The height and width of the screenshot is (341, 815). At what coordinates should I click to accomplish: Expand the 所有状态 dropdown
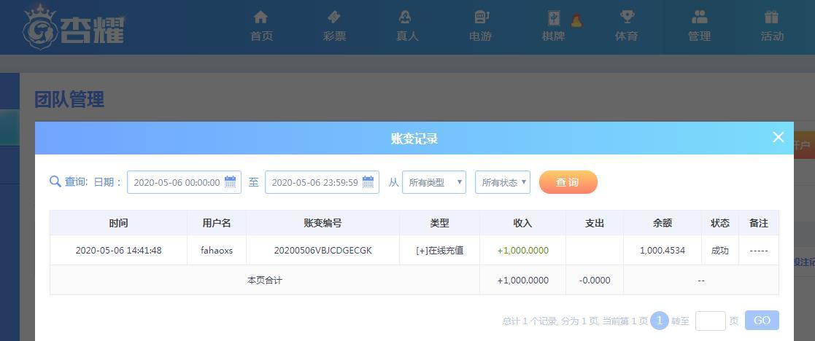tap(503, 182)
